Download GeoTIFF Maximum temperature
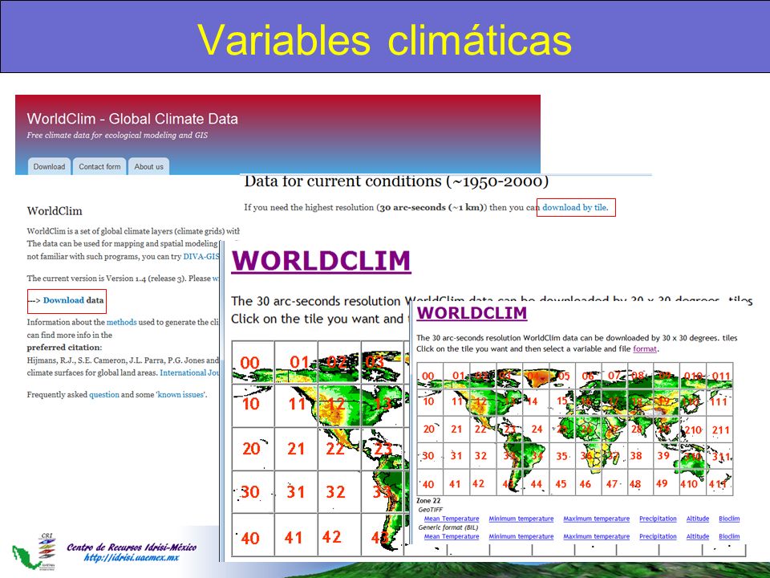 click(596, 519)
